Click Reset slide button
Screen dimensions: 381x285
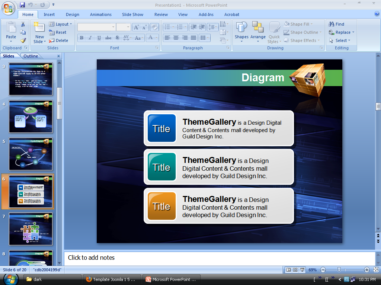tap(58, 32)
